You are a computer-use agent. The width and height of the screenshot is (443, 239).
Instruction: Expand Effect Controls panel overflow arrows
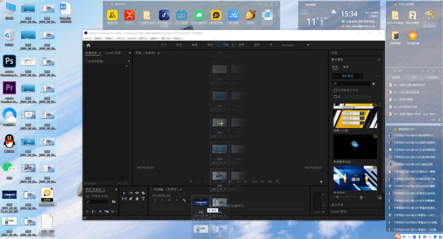130,53
